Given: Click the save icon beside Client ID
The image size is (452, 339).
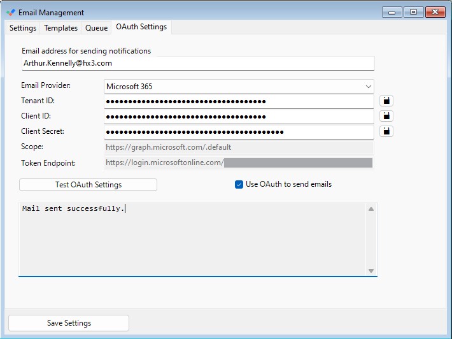Looking at the screenshot, I should (386, 116).
